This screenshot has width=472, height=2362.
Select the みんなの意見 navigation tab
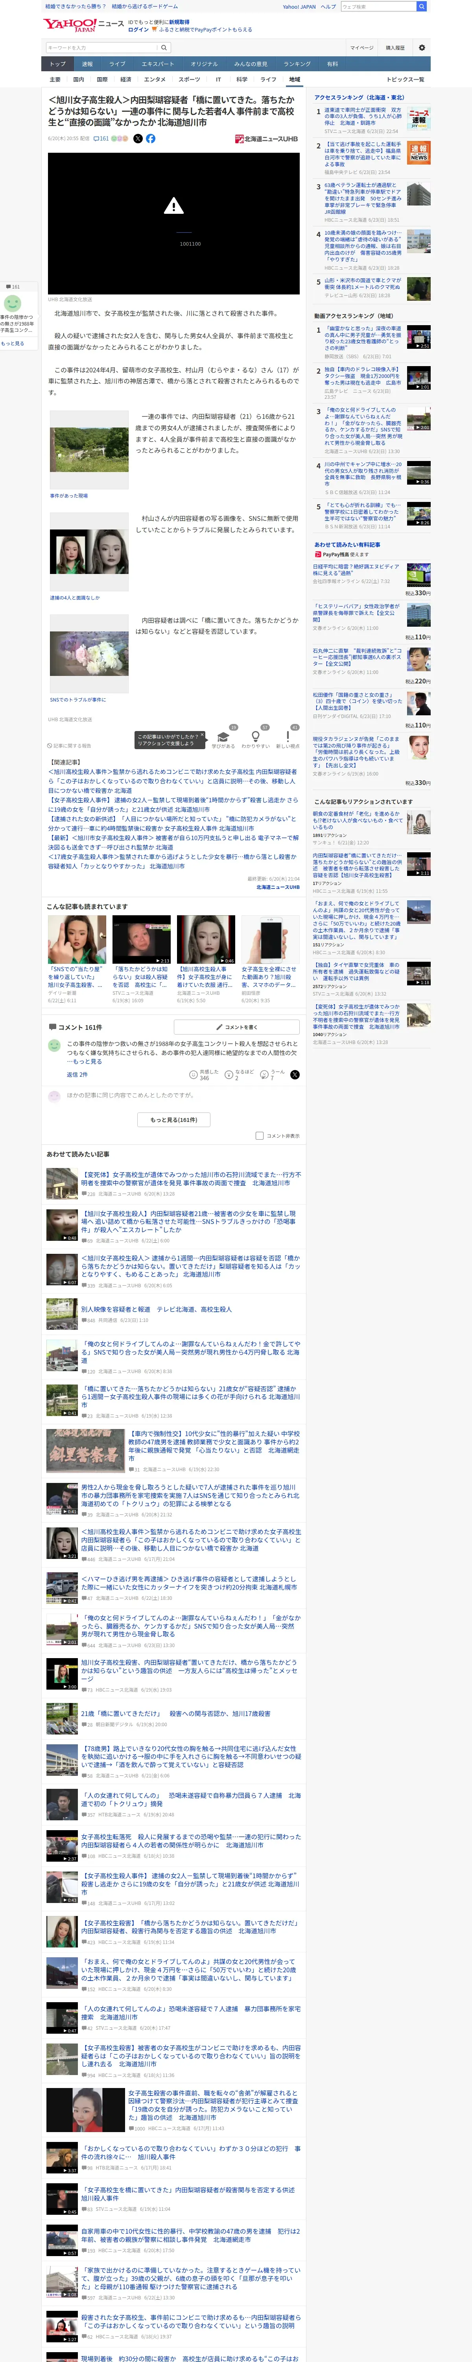pyautogui.click(x=251, y=64)
